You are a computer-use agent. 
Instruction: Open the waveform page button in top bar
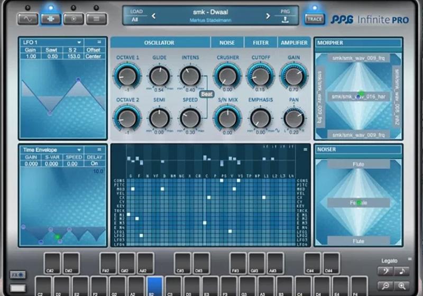pyautogui.click(x=27, y=19)
